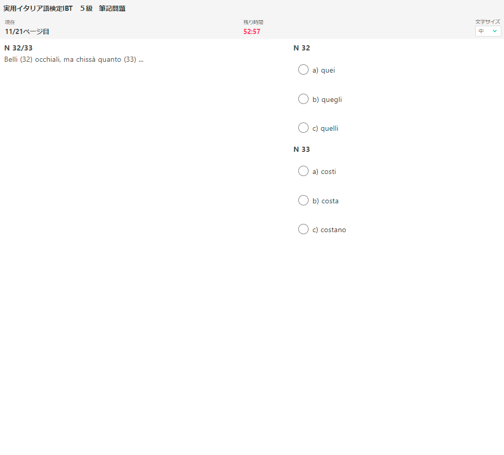Click the N 32/33 question heading
Image resolution: width=504 pixels, height=455 pixels.
pos(19,48)
